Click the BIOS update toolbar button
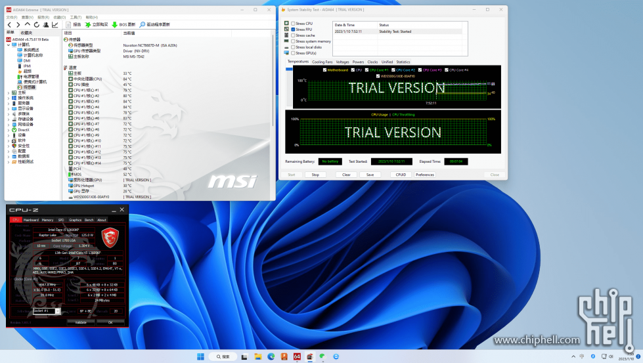 pyautogui.click(x=123, y=24)
